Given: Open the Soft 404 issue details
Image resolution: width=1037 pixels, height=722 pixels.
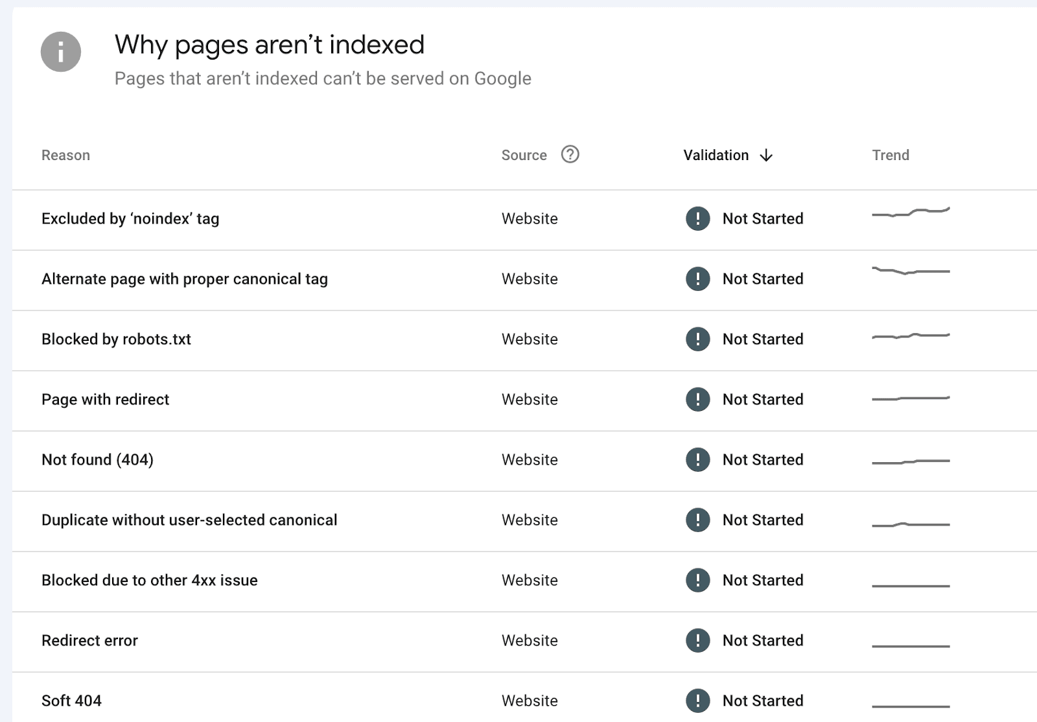Looking at the screenshot, I should pos(71,701).
